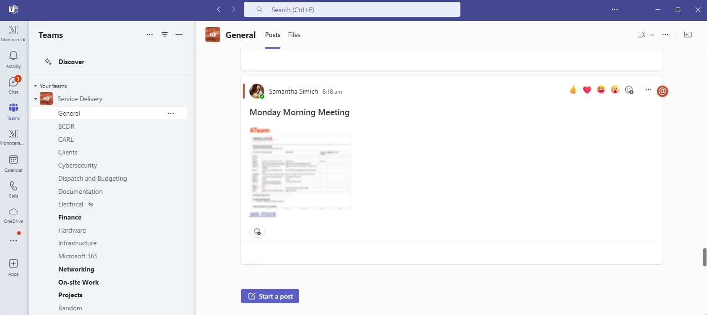Switch to the Files tab

click(294, 35)
